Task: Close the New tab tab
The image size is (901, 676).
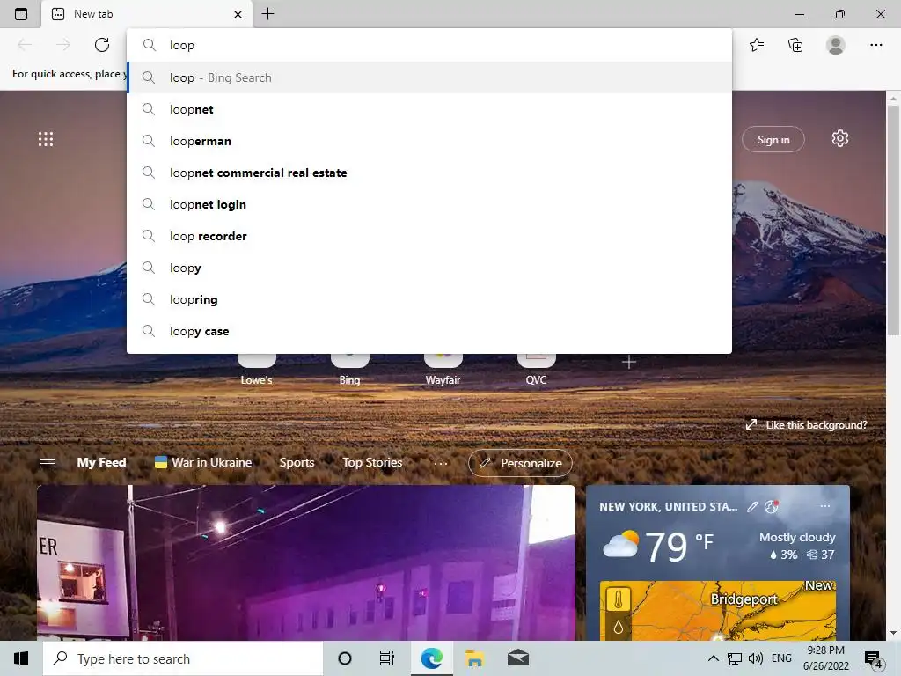Action: tap(238, 14)
